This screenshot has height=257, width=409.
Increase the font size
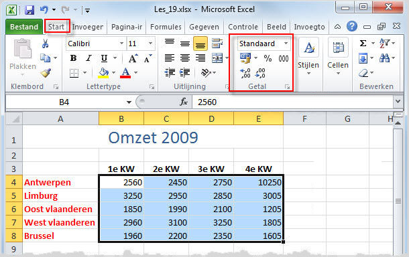click(x=133, y=58)
